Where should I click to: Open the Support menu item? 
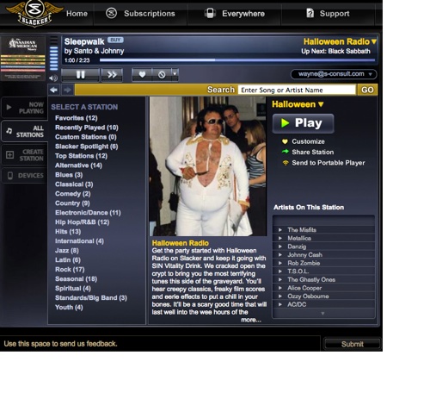pyautogui.click(x=335, y=14)
